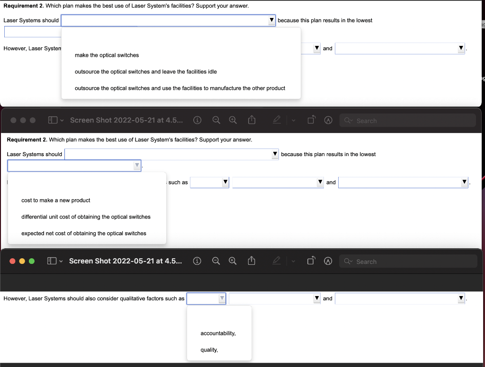Click blank field beneath topmost 'Laser Systems should' label
Screen dimensions: 485x367
[x=33, y=32]
